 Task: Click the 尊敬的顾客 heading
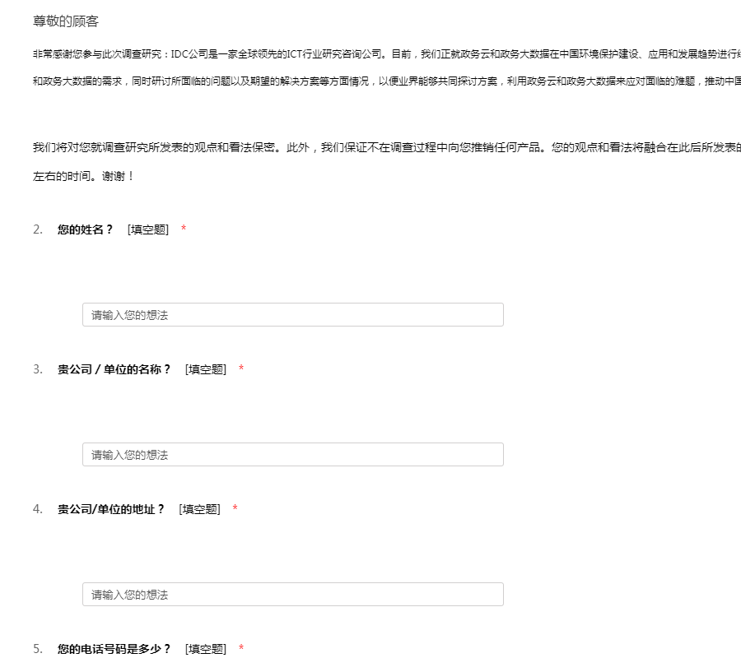pyautogui.click(x=66, y=21)
